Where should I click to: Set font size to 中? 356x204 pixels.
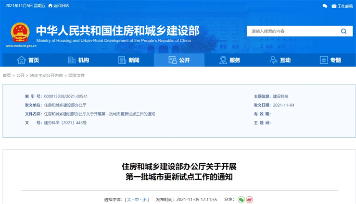[x=137, y=200]
